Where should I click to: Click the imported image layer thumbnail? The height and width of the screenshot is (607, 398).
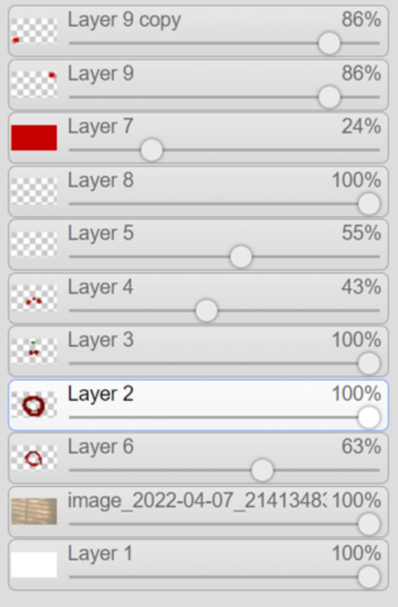click(x=34, y=511)
